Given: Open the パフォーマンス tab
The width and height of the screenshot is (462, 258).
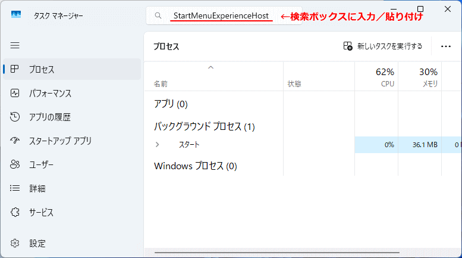Looking at the screenshot, I should (x=71, y=94).
